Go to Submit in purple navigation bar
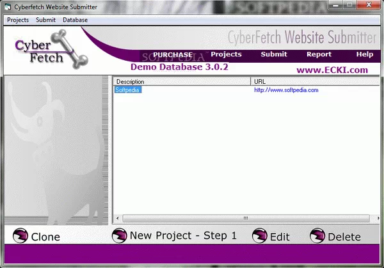 click(x=274, y=54)
